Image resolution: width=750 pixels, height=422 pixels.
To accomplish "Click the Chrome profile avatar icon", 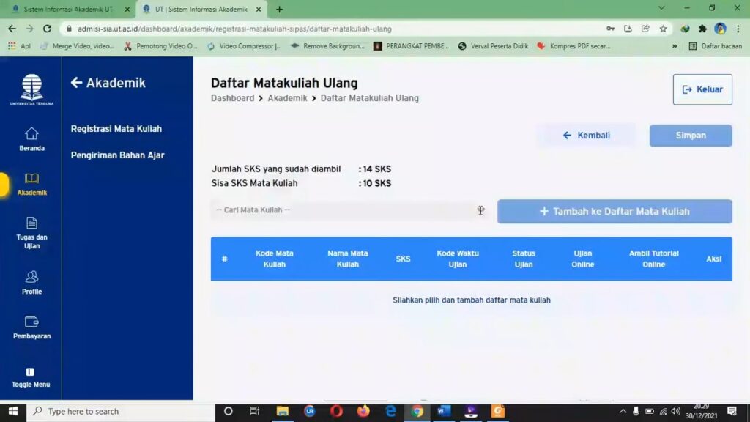I will tap(719, 28).
